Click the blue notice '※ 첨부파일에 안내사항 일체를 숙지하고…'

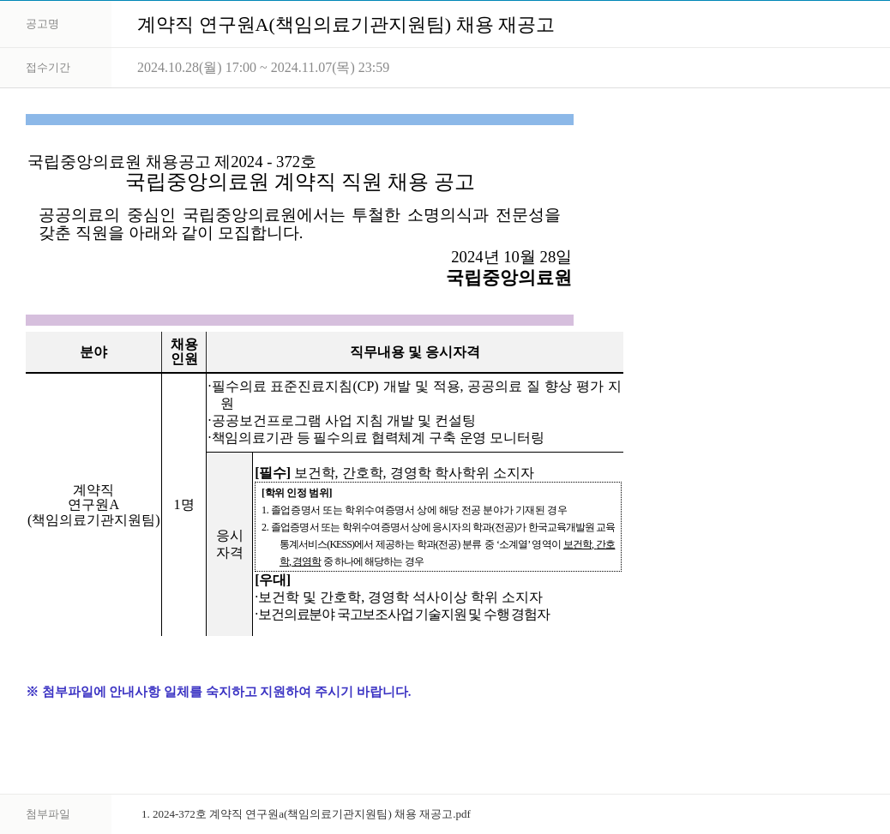219,693
